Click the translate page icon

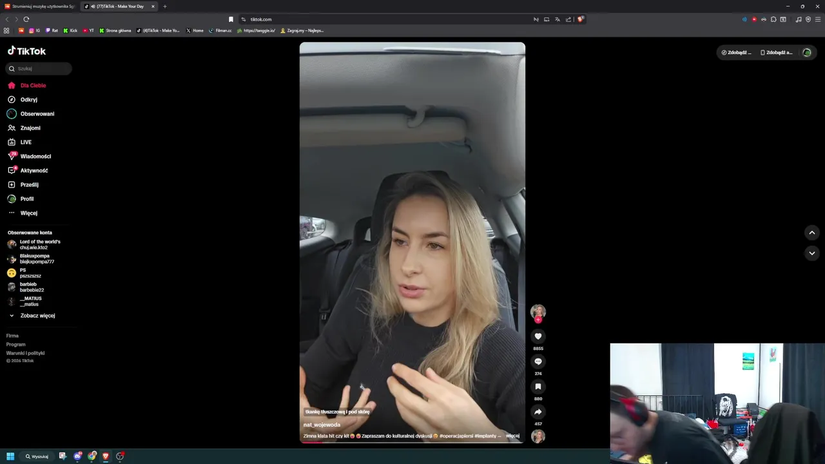[x=558, y=19]
